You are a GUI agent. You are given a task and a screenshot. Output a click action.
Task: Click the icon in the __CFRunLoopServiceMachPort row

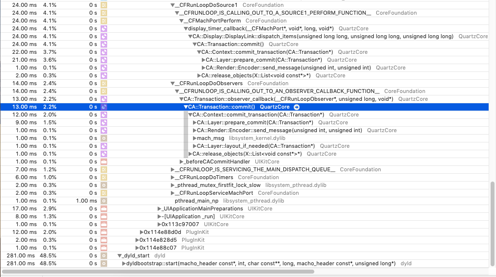pyautogui.click(x=104, y=193)
